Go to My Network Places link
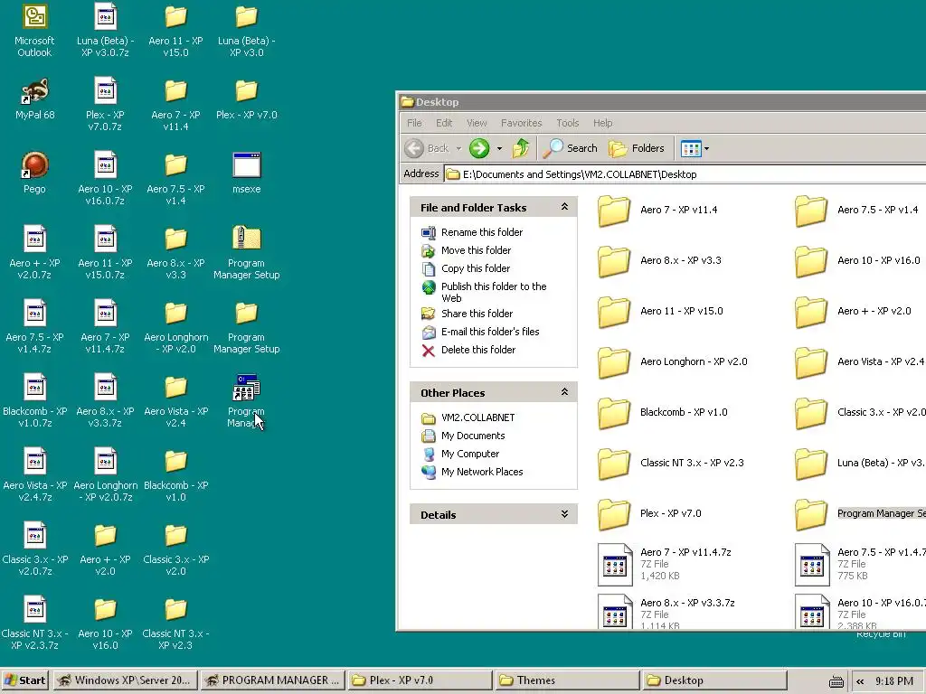Screen dimensions: 926x694 pyautogui.click(x=482, y=472)
